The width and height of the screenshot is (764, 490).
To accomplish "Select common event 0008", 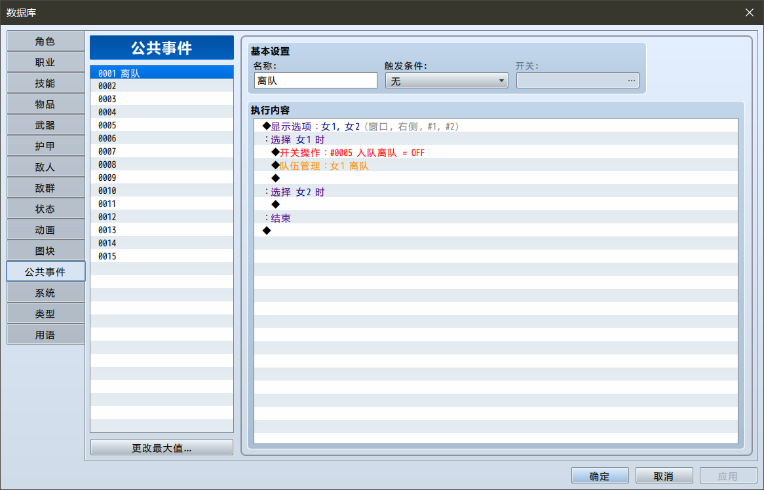I will point(162,164).
